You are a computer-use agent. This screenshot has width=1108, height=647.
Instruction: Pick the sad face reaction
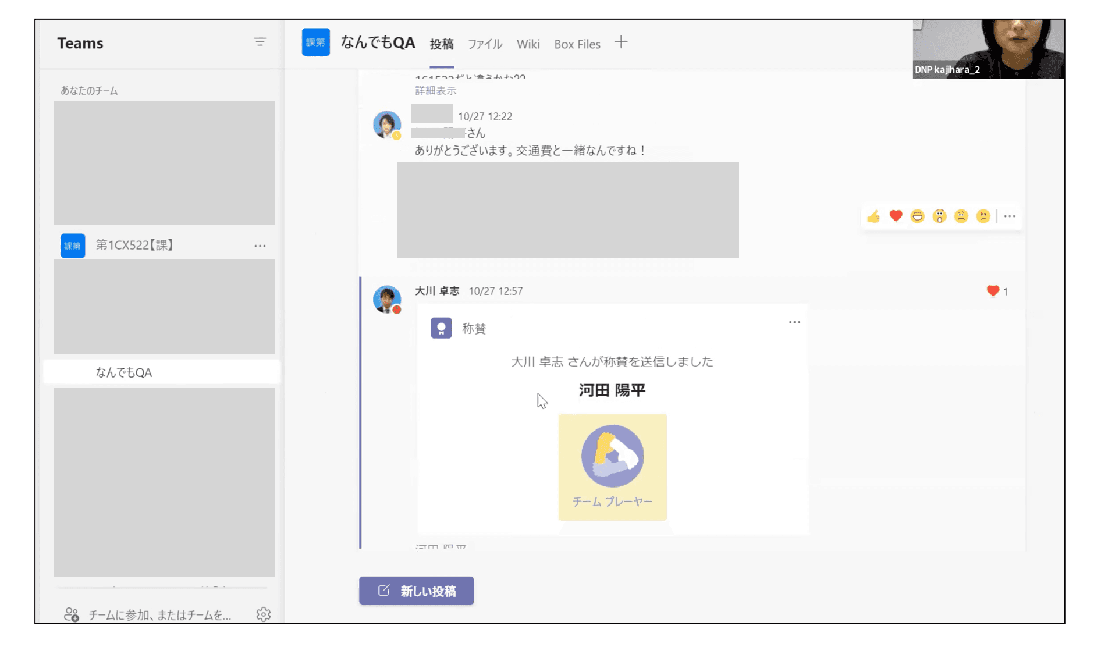pyautogui.click(x=961, y=216)
